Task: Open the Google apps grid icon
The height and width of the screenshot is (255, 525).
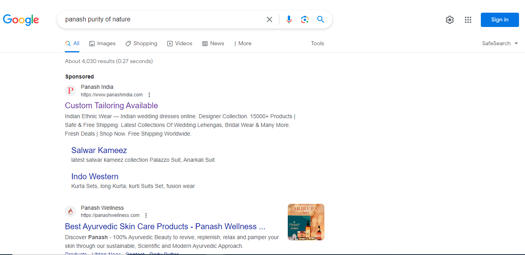Action: point(468,20)
